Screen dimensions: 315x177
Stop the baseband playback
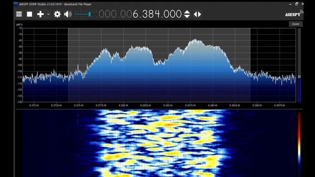point(30,14)
